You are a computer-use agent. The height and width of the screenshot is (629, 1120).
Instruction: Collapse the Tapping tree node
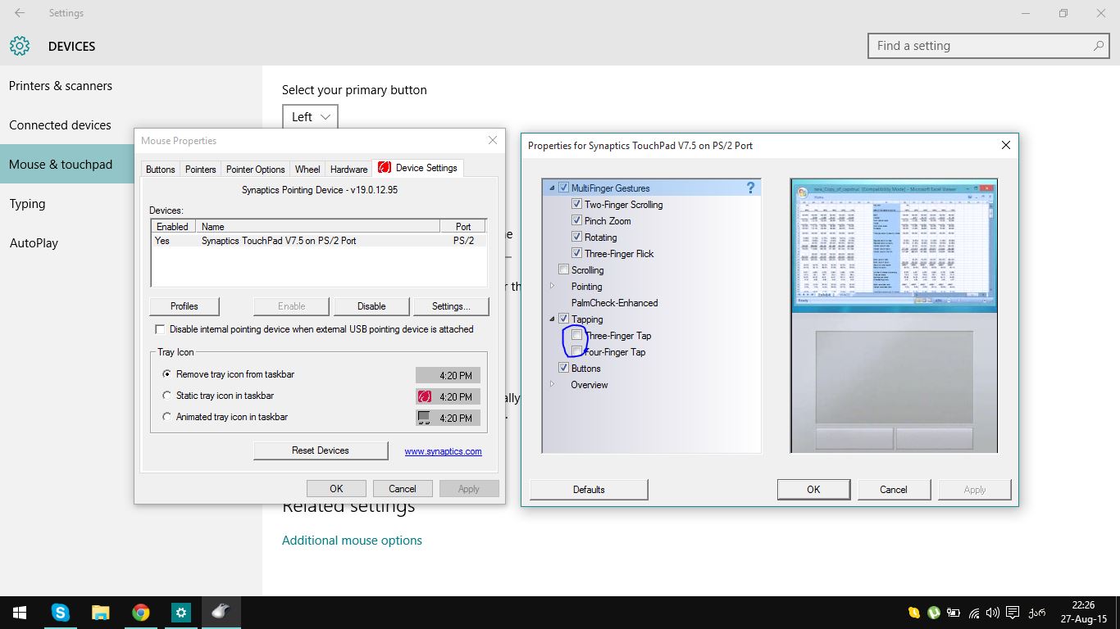tap(552, 319)
